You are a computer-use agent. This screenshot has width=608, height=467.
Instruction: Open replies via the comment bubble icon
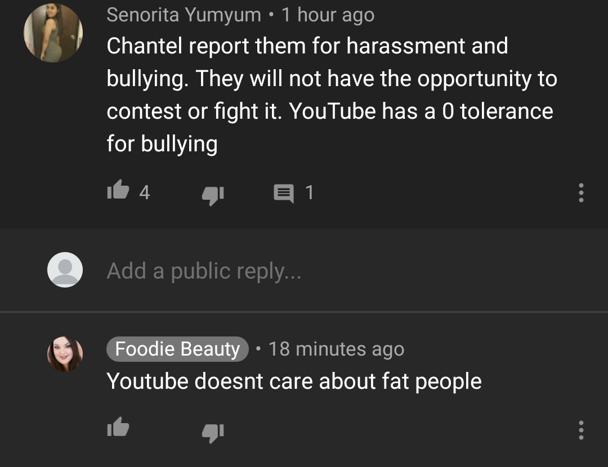(283, 194)
